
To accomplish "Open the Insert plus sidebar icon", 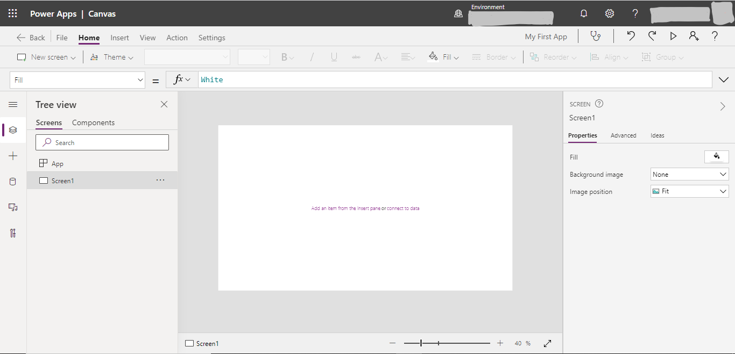I will pos(13,156).
